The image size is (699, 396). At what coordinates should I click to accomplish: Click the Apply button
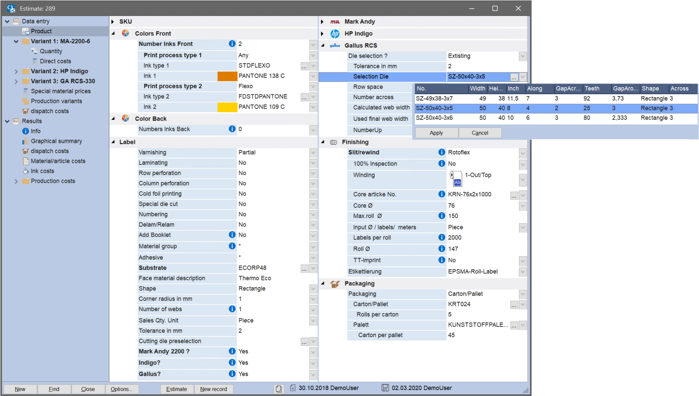(x=436, y=133)
